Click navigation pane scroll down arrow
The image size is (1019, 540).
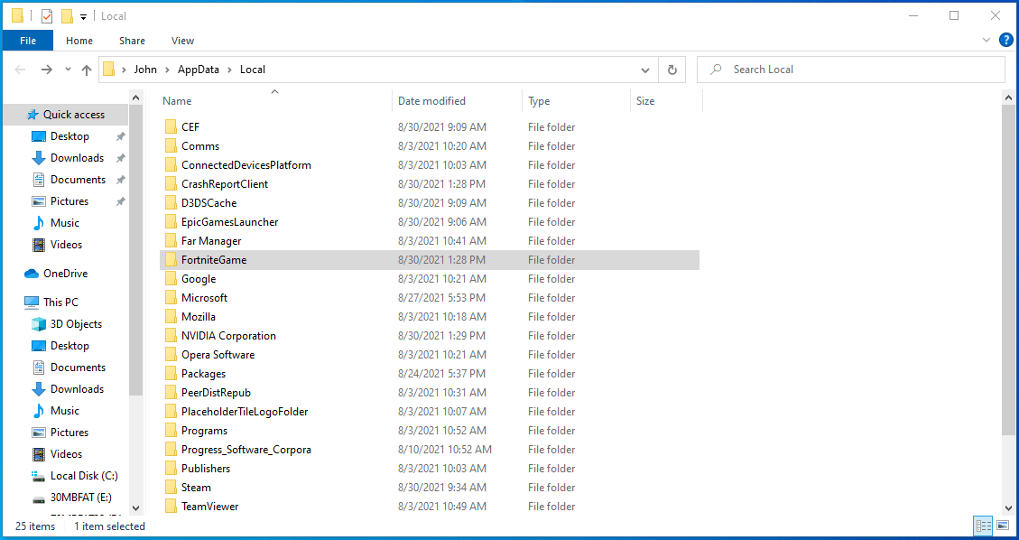pos(135,507)
